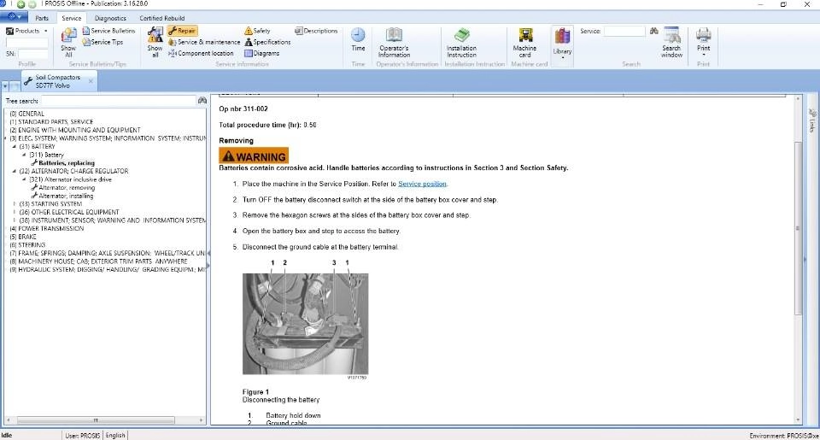Screen dimensions: 820x440
Task: Follow the Service position link
Action: coord(422,184)
